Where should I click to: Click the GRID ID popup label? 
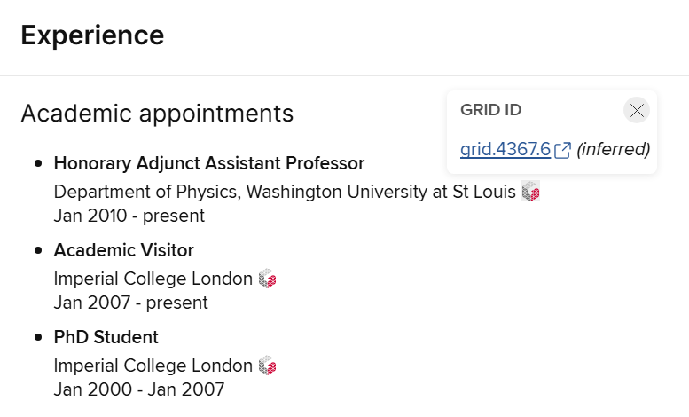[x=490, y=110]
